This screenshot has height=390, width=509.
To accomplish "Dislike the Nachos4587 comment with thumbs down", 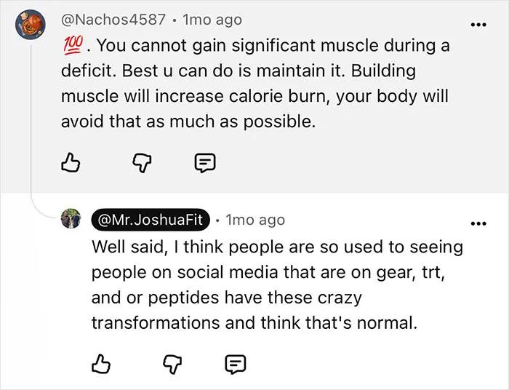I will point(143,163).
